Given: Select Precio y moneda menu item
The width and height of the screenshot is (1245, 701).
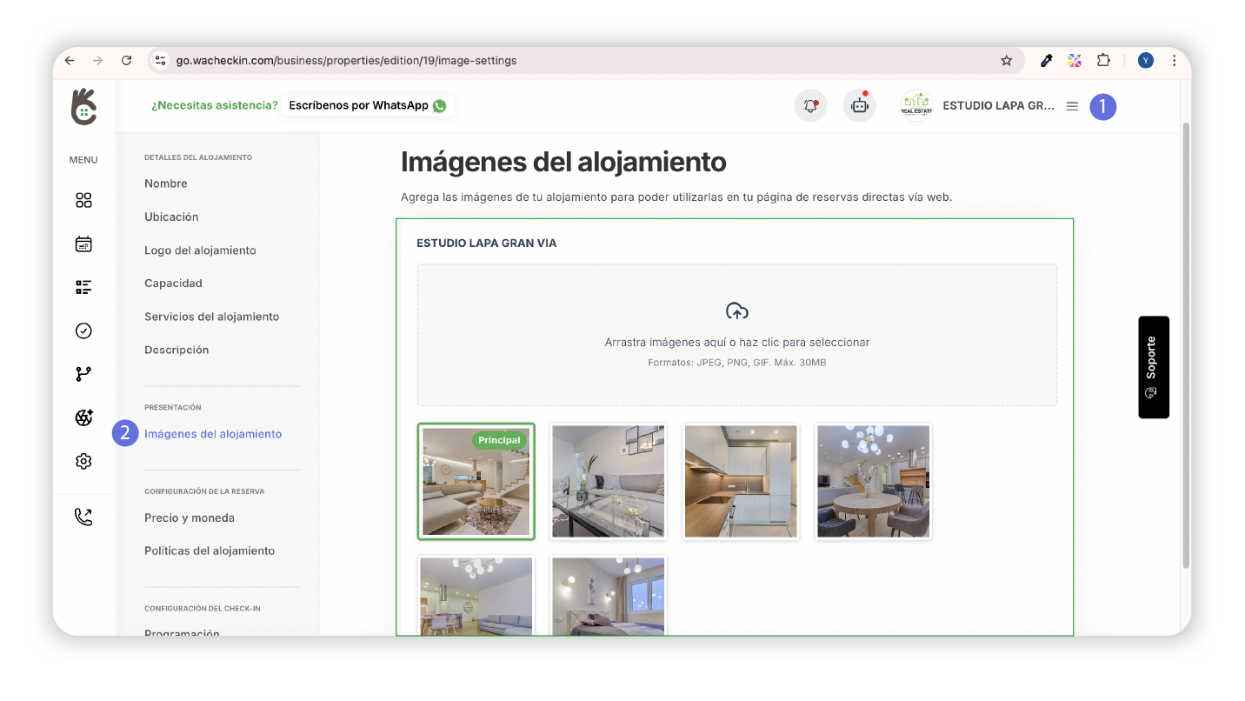Looking at the screenshot, I should [190, 517].
